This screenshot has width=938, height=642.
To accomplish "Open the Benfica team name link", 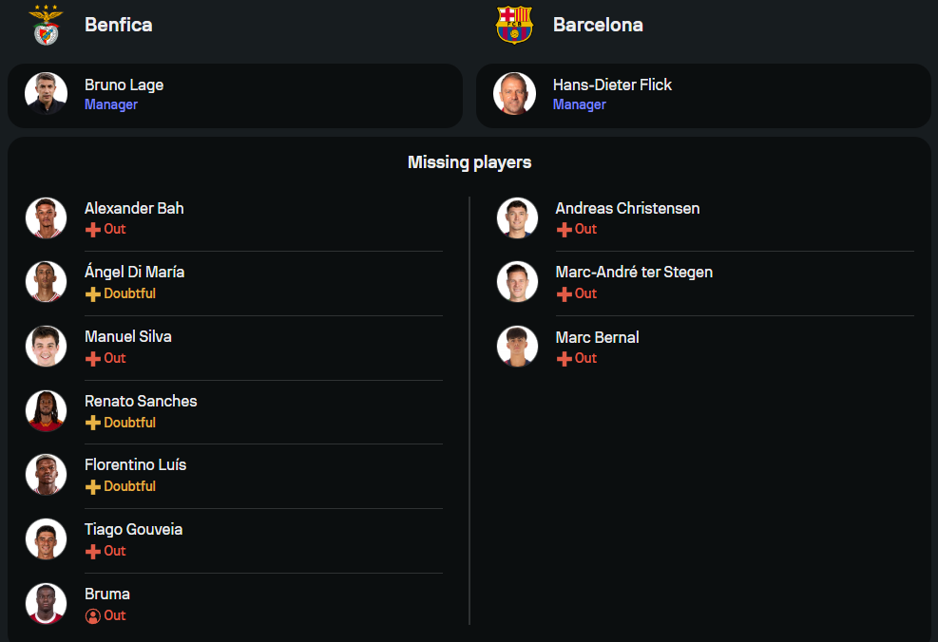I will click(118, 25).
